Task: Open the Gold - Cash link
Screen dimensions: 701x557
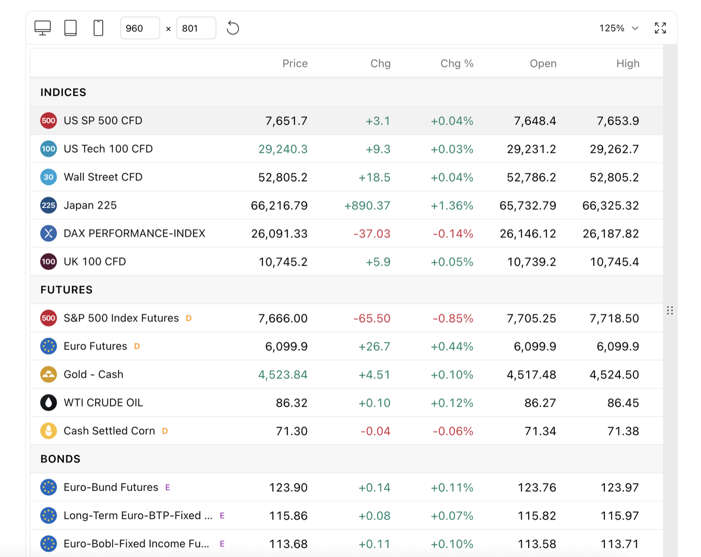Action: (x=94, y=374)
